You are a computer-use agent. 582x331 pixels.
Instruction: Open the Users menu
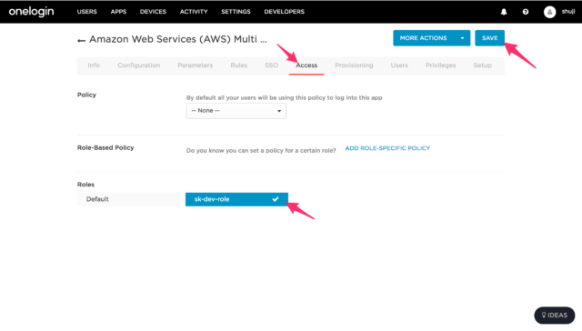[87, 12]
